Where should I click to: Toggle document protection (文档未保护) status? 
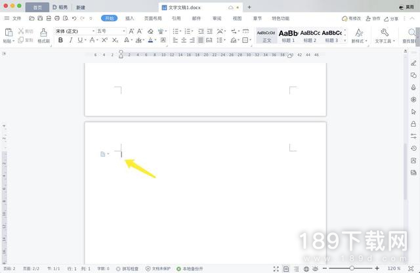click(x=157, y=268)
